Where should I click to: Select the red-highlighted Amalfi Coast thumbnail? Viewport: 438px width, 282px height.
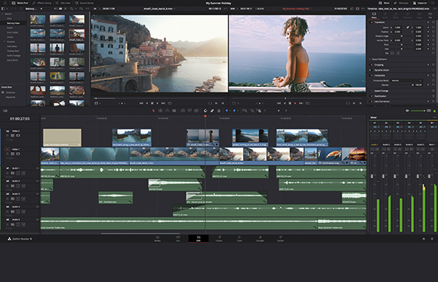[77, 34]
